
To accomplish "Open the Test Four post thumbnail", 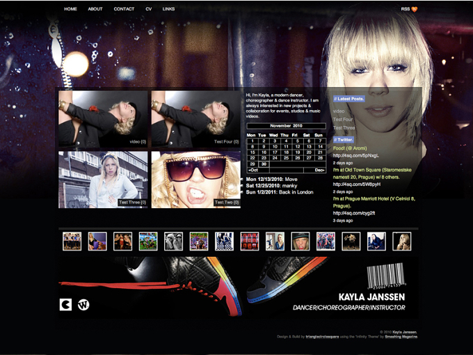I will [195, 119].
